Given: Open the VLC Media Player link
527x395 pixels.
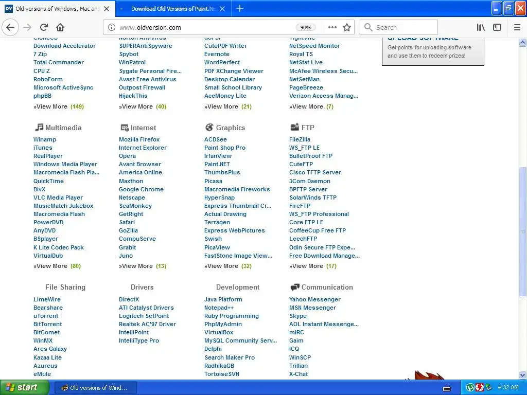Looking at the screenshot, I should pyautogui.click(x=58, y=197).
